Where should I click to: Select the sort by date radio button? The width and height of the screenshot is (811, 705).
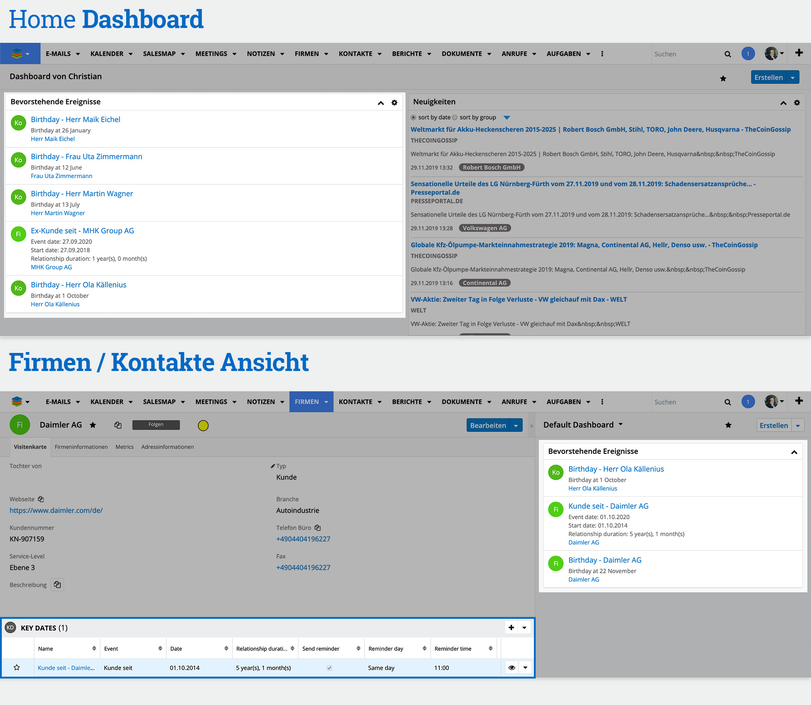point(414,118)
